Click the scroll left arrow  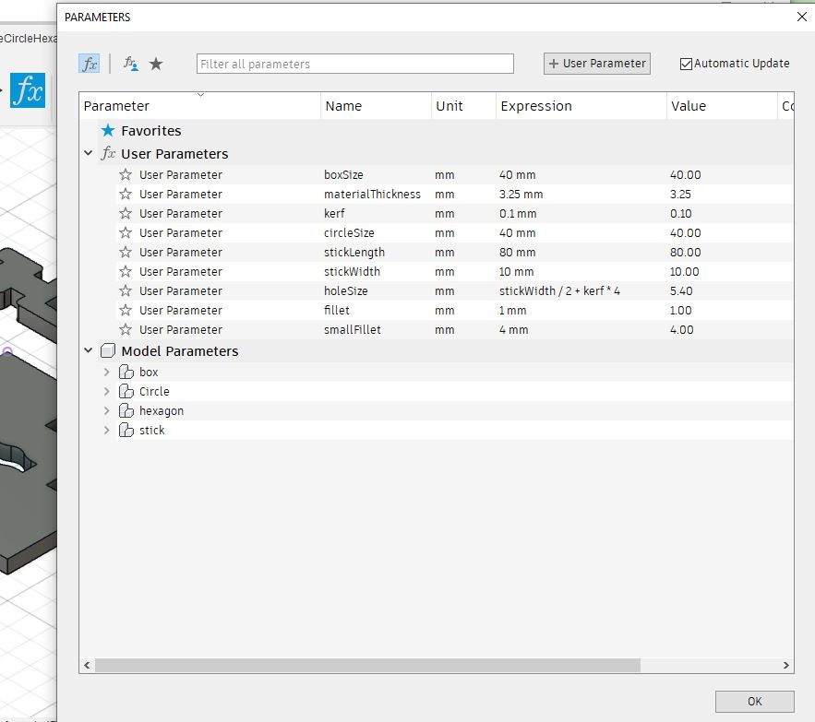(87, 665)
